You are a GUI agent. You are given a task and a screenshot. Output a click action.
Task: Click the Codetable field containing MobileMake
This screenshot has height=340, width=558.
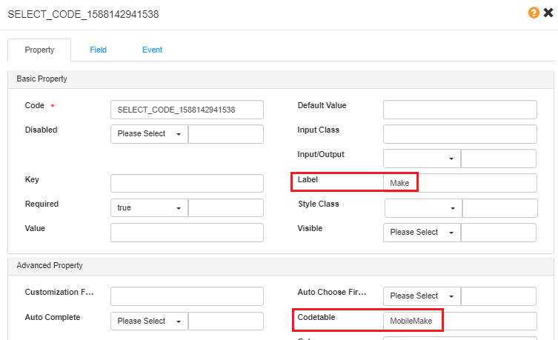pyautogui.click(x=459, y=321)
